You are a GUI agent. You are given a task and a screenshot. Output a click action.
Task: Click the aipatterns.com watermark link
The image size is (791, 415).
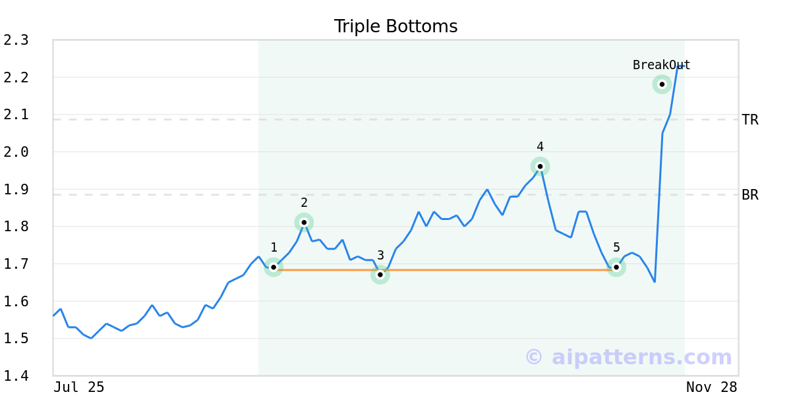628,357
